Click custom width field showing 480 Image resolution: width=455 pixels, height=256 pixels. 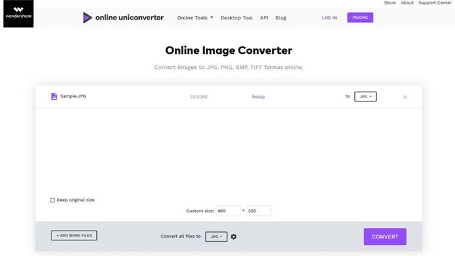pyautogui.click(x=228, y=211)
